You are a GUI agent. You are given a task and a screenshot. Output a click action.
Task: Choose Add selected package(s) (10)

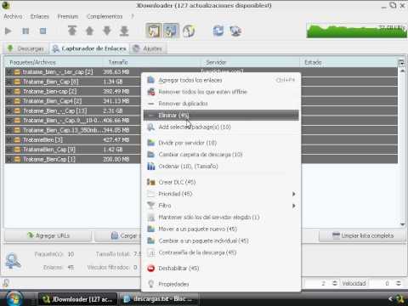click(x=221, y=127)
